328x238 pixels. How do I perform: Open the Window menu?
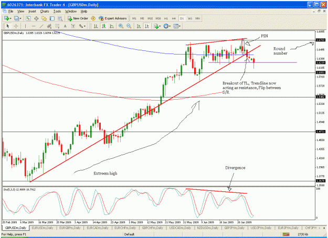pos(71,12)
